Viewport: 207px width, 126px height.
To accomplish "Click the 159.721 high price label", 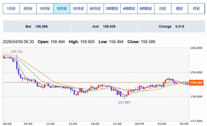I will (x=16, y=51).
